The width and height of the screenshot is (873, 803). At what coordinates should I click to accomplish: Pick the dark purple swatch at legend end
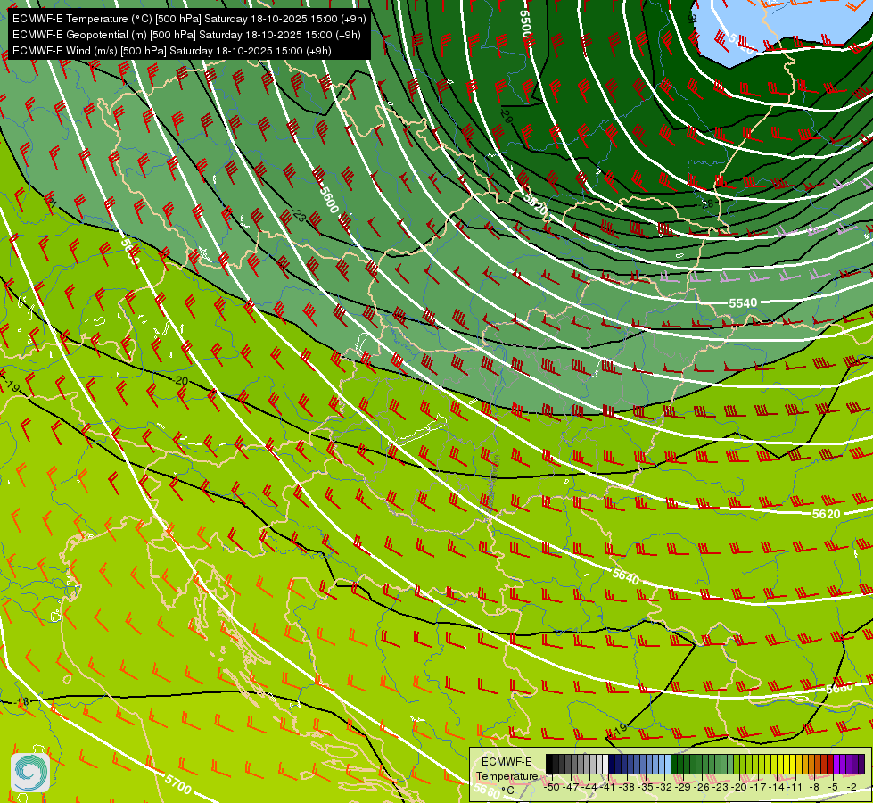862,764
